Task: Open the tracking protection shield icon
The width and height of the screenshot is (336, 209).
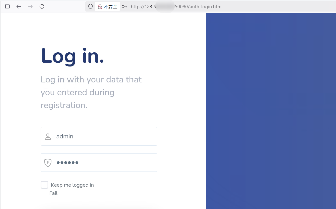Action: (x=90, y=6)
